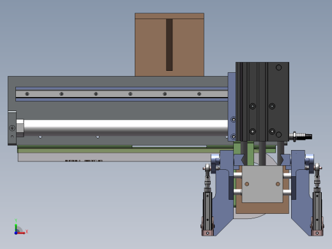Select the light grey plate with printed text
332x249 pixels.
click(114, 157)
